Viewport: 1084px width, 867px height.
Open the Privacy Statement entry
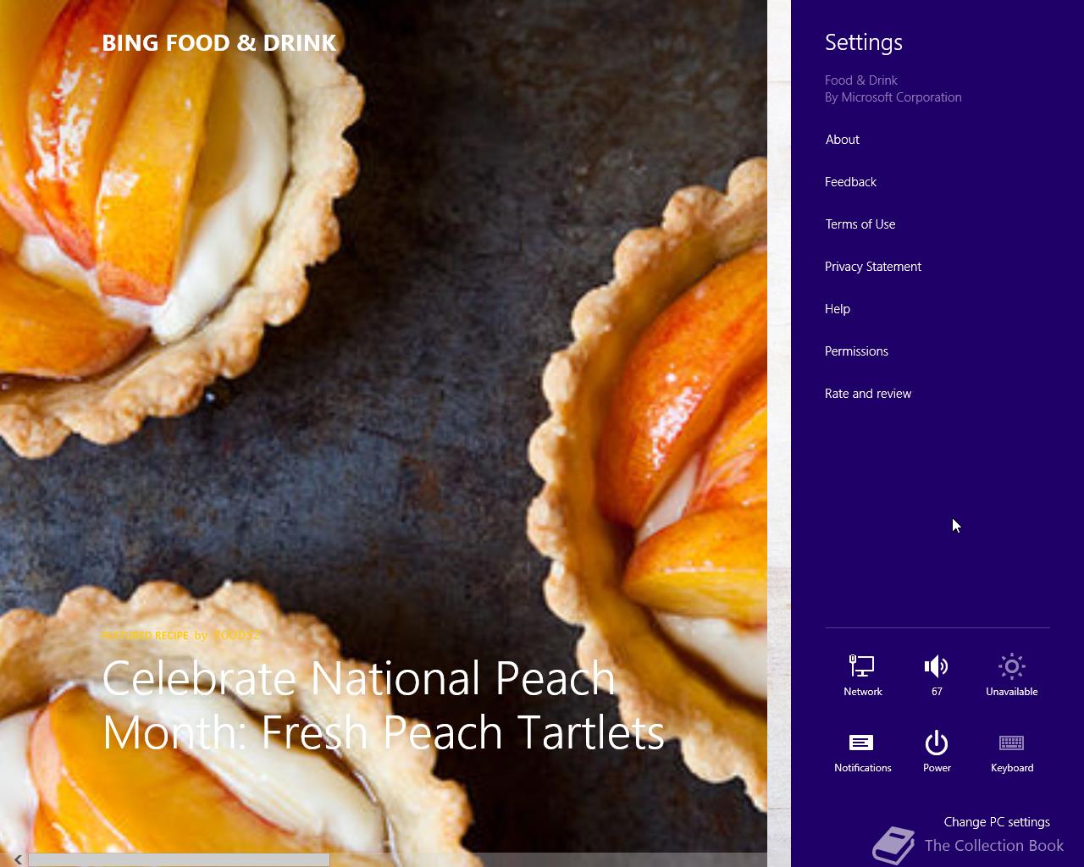click(872, 267)
